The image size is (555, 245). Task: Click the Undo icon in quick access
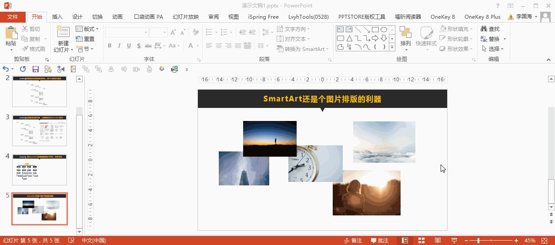point(6,69)
